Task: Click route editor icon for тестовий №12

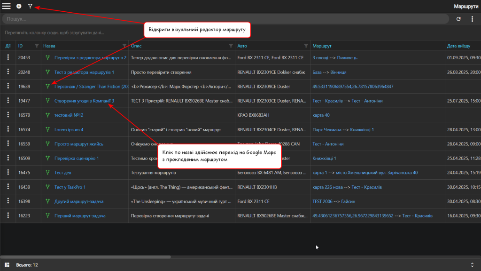Action: [x=47, y=115]
